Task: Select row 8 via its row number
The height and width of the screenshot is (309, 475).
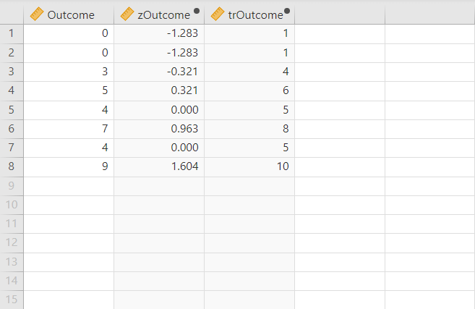Action: coord(12,166)
